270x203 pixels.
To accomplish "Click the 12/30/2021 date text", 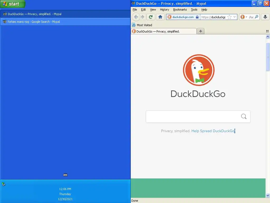I will [65, 199].
